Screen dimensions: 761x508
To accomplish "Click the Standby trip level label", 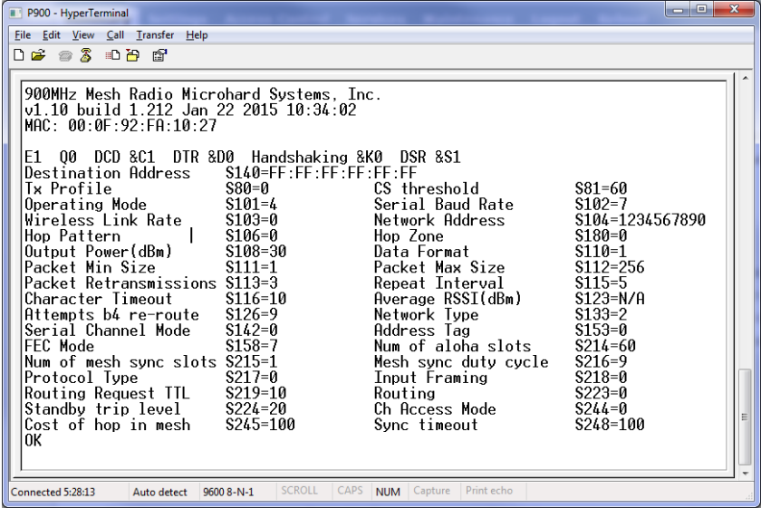I will (102, 409).
